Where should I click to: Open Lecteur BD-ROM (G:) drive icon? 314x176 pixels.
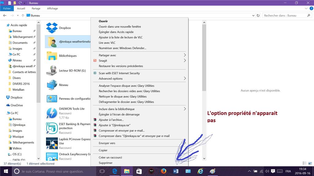[52, 71]
